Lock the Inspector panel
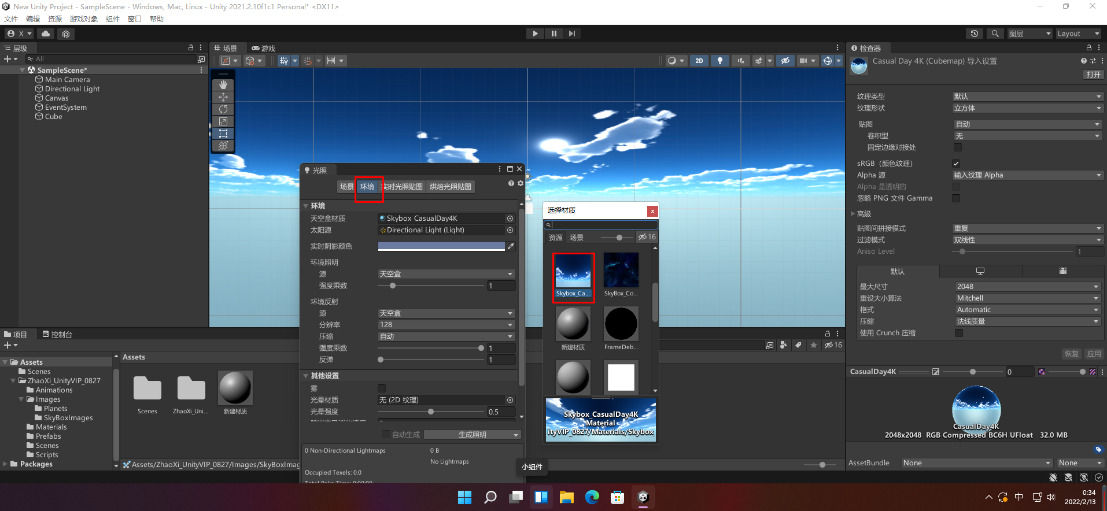1107x511 pixels. (x=1089, y=48)
